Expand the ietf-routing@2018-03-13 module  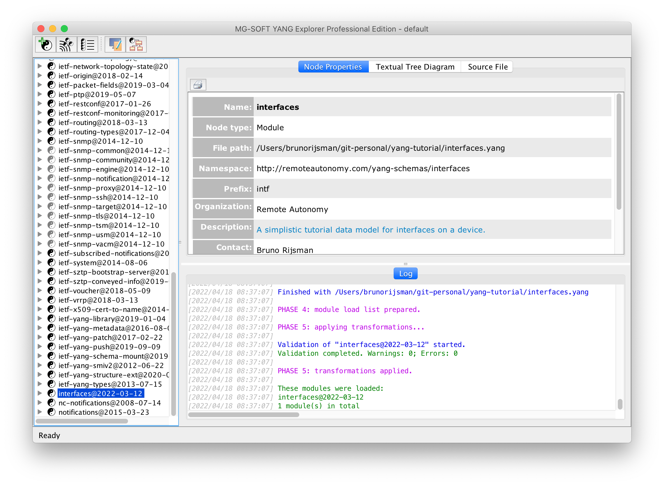[x=40, y=122]
